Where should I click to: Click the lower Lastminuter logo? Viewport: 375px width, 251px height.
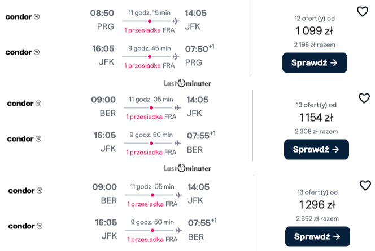coord(187,168)
